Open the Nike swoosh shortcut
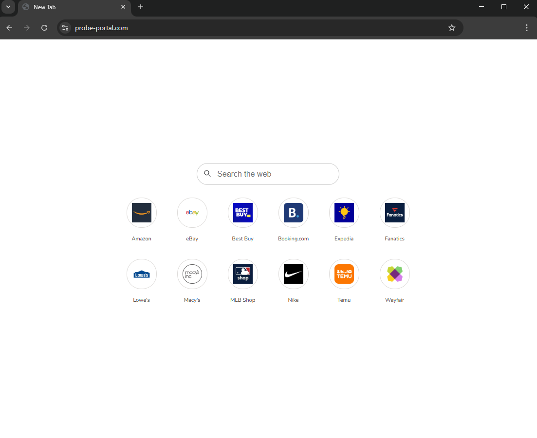The width and height of the screenshot is (537, 438). pos(294,274)
